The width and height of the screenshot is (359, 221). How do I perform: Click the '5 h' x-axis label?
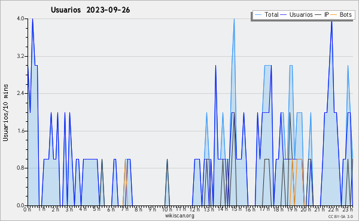tap(96, 209)
